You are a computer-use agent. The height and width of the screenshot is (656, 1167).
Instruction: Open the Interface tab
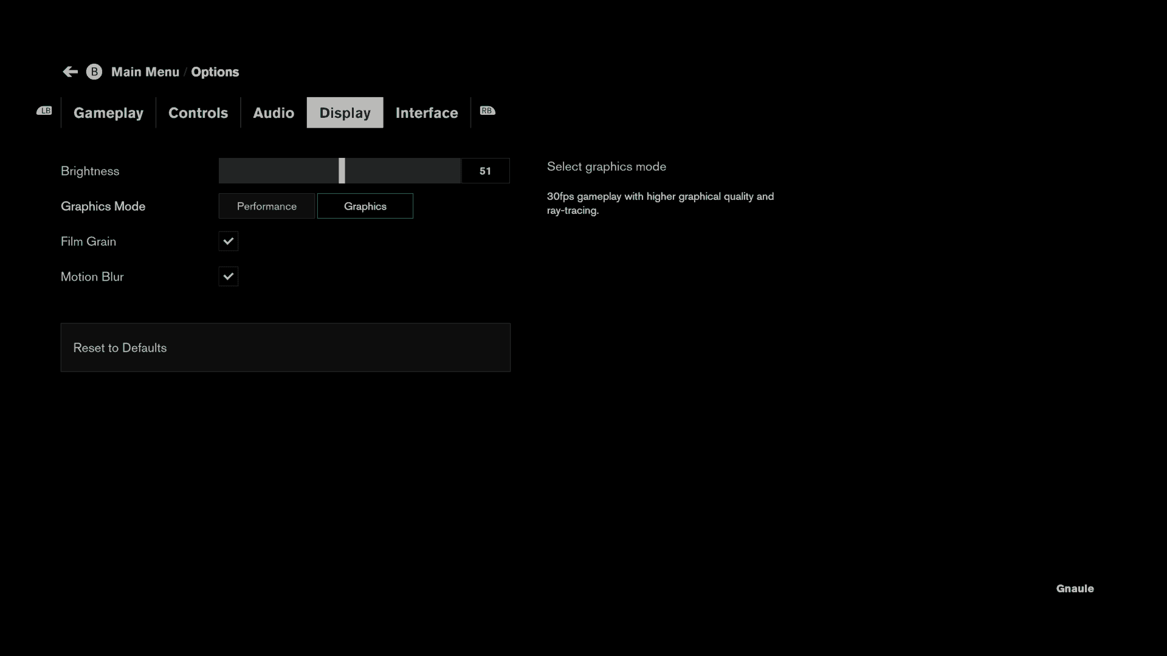coord(427,112)
